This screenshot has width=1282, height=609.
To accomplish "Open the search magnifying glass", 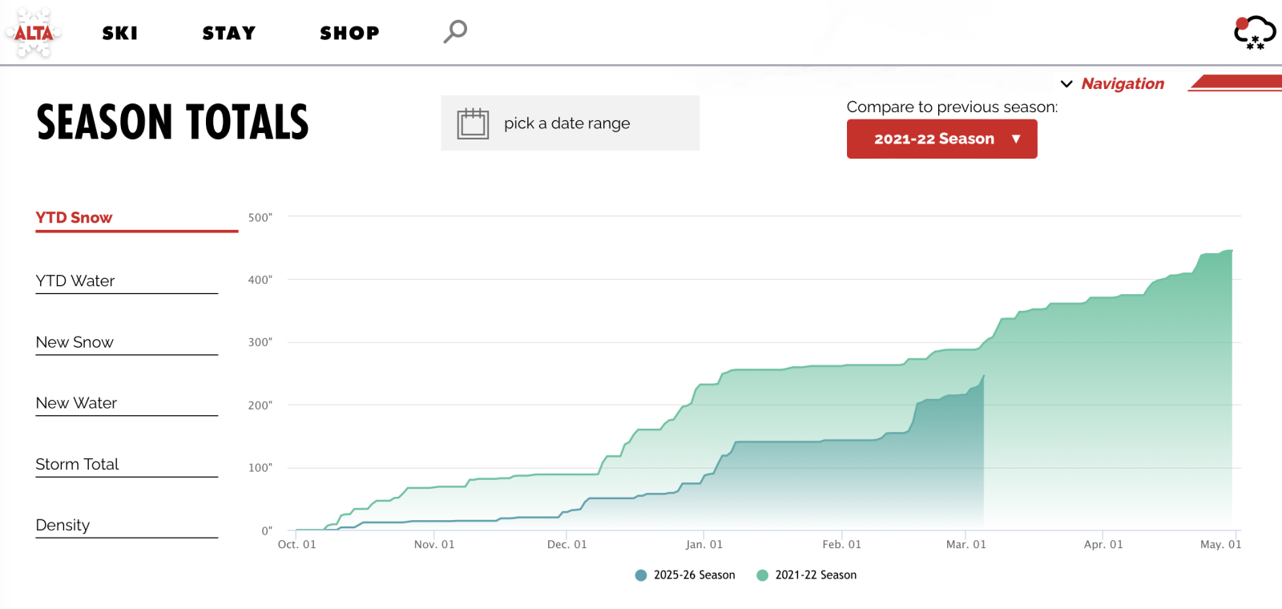I will [x=455, y=31].
